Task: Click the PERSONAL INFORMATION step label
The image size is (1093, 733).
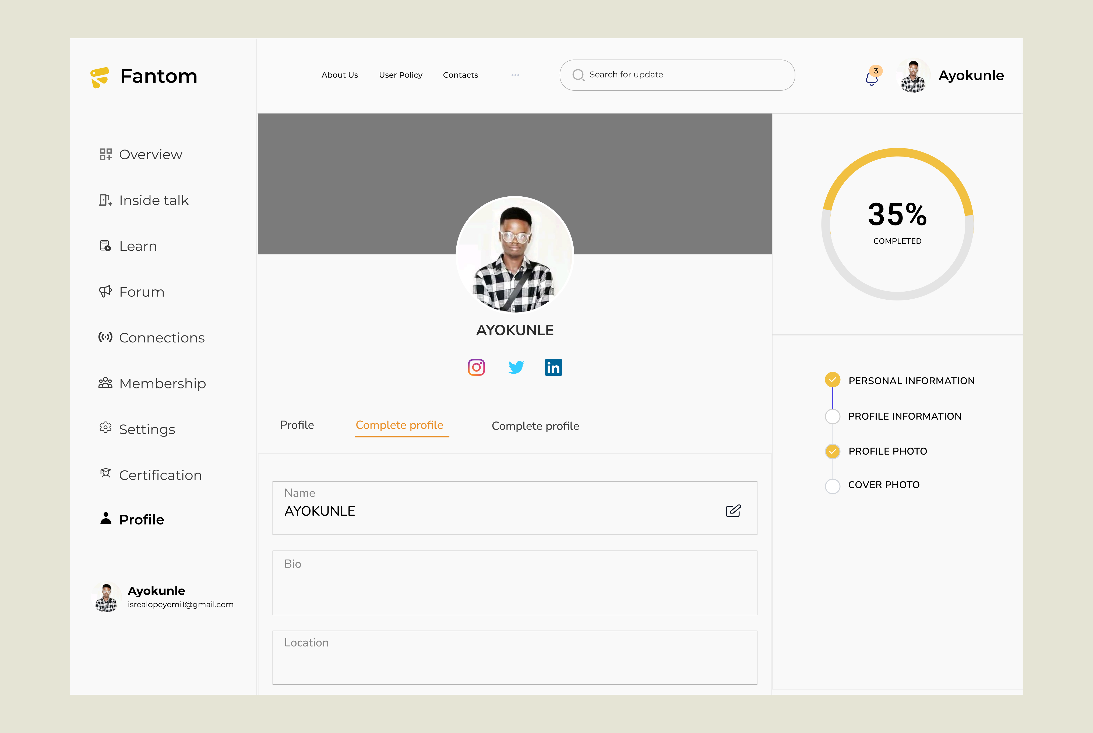Action: tap(912, 381)
